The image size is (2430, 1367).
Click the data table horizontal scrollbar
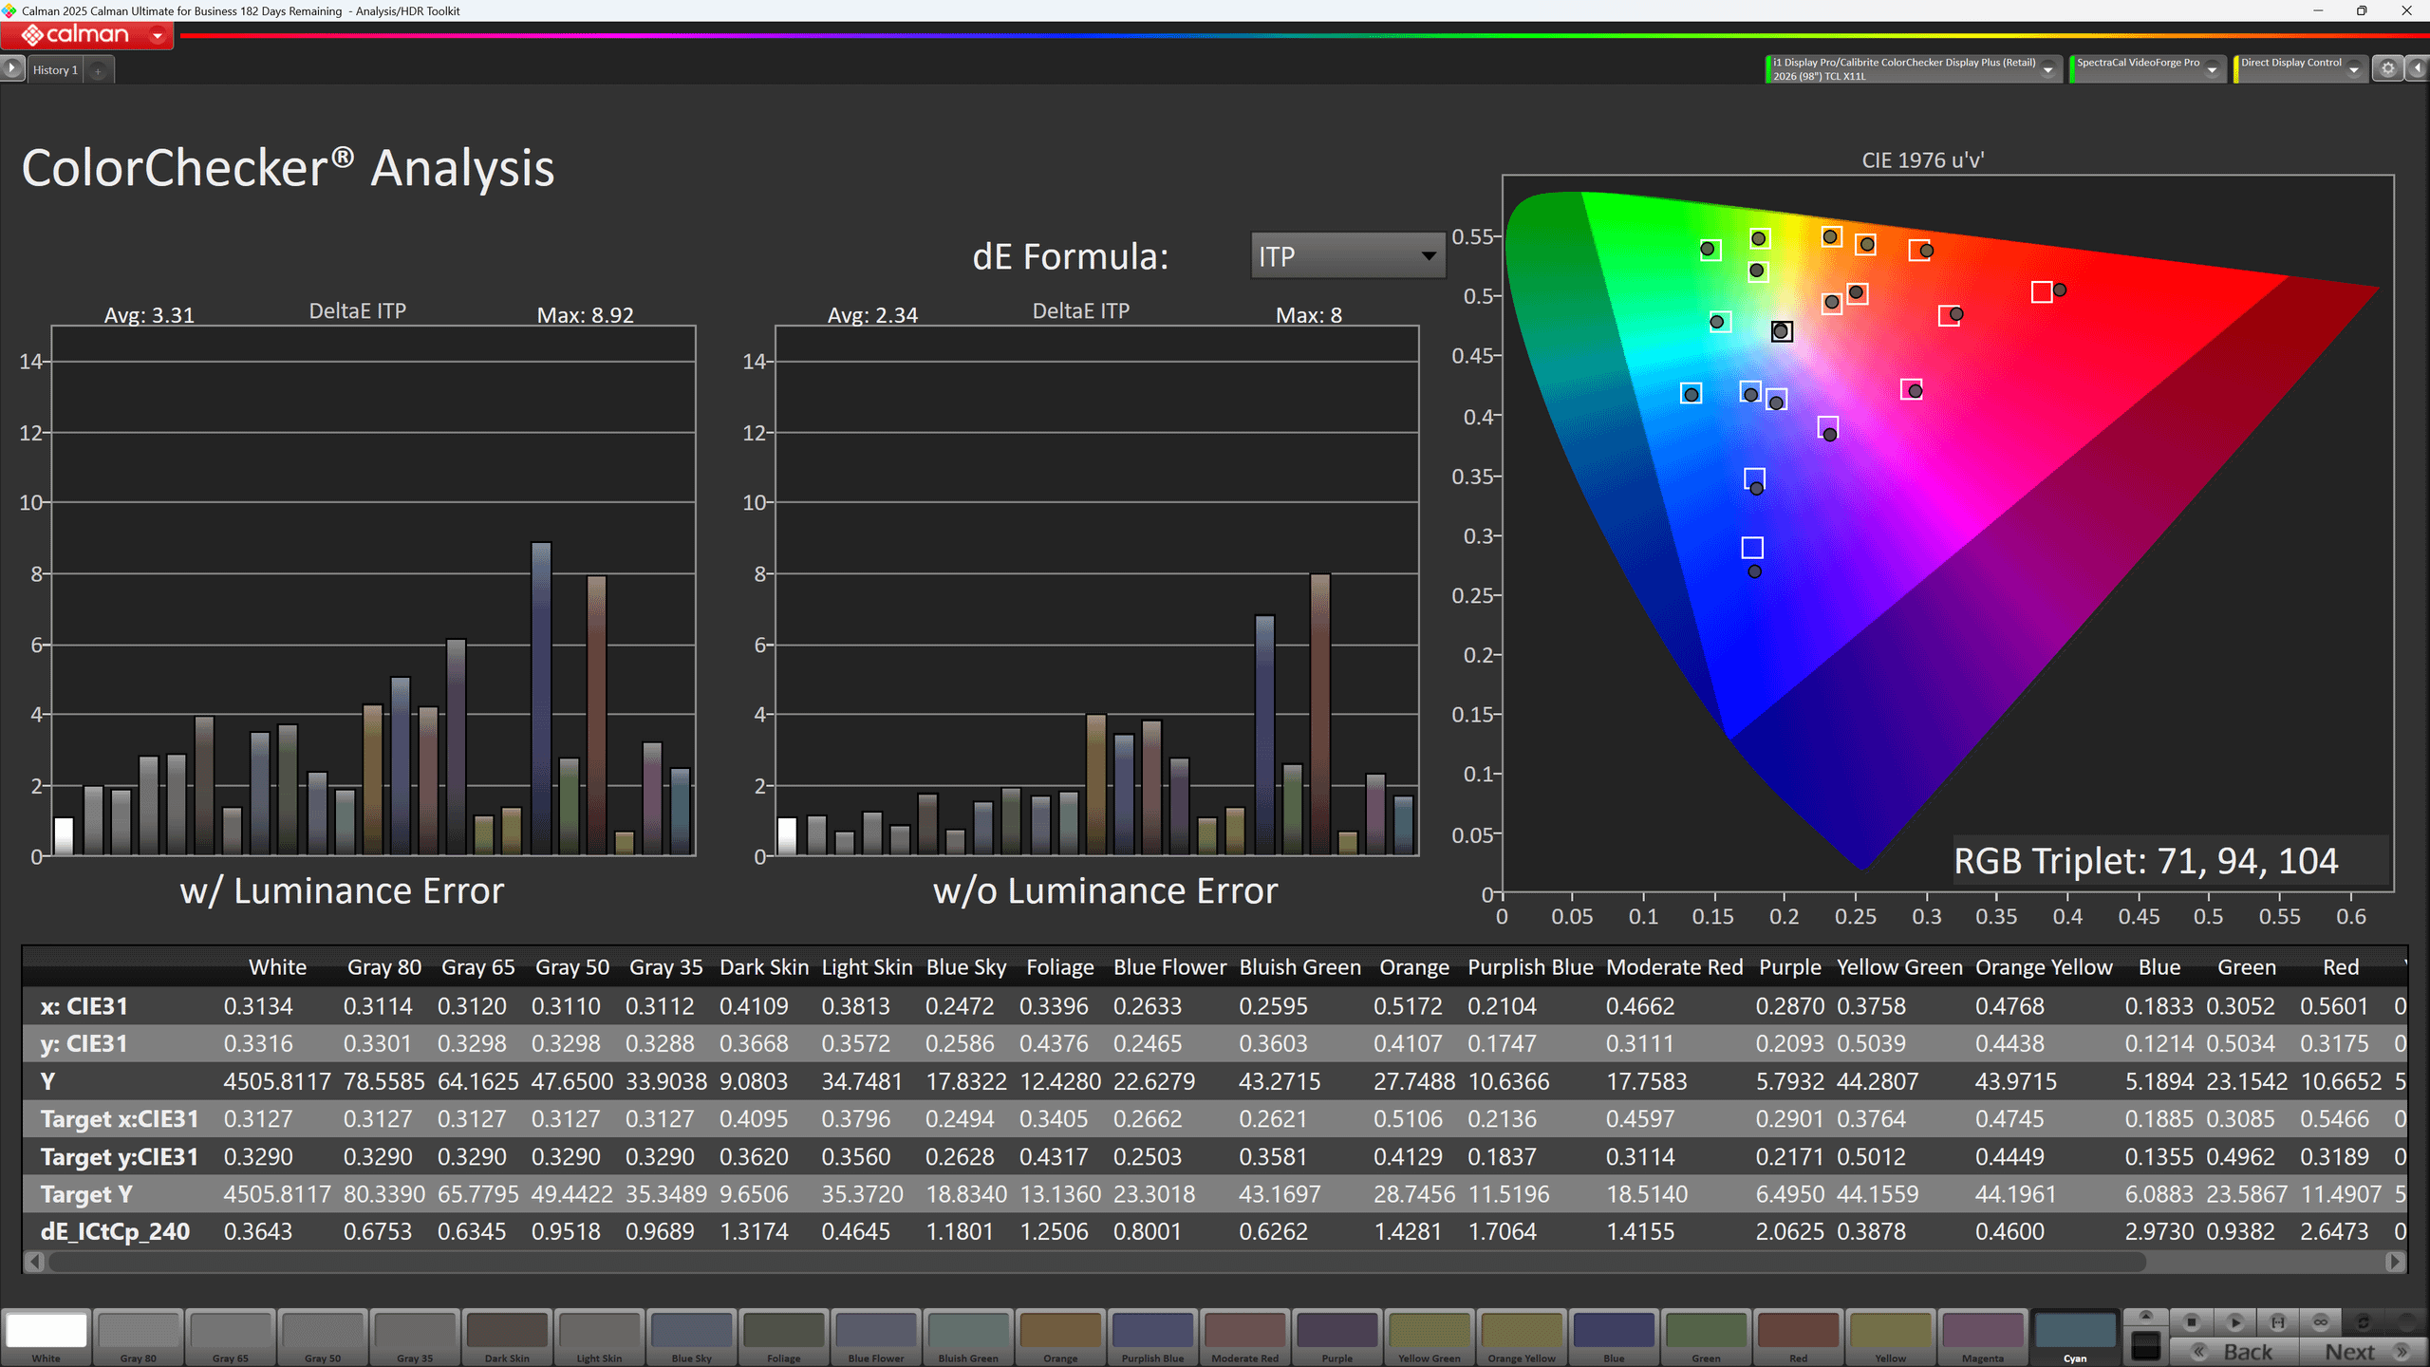tap(1096, 1262)
